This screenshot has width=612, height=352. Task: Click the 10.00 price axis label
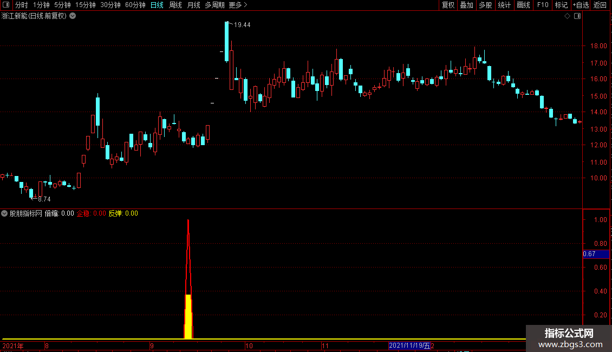tap(598, 178)
